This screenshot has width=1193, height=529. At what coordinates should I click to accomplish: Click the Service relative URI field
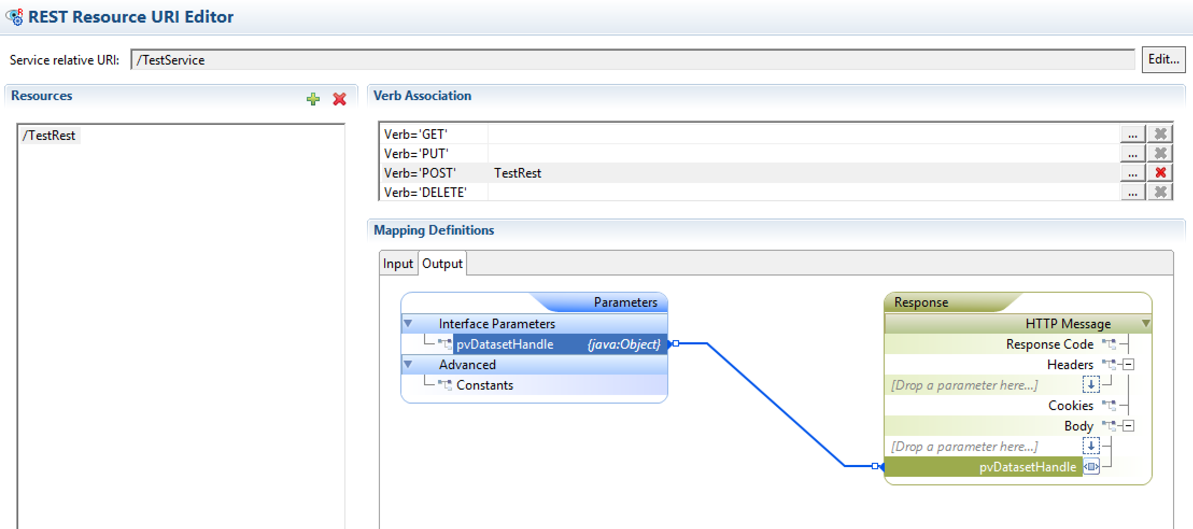point(632,60)
